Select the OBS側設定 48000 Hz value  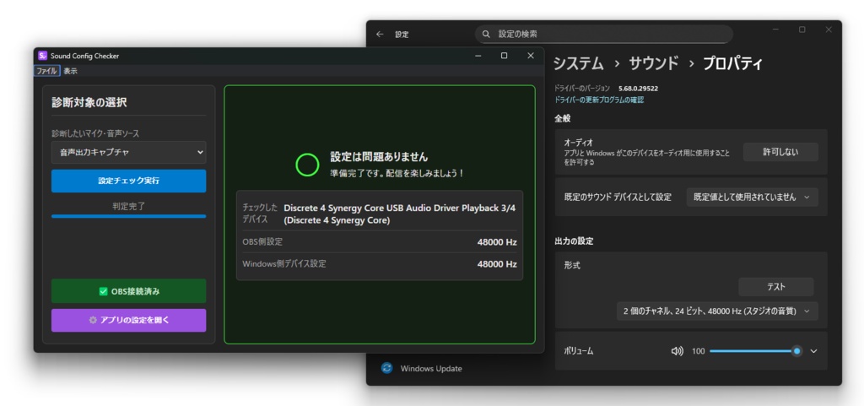coord(496,242)
